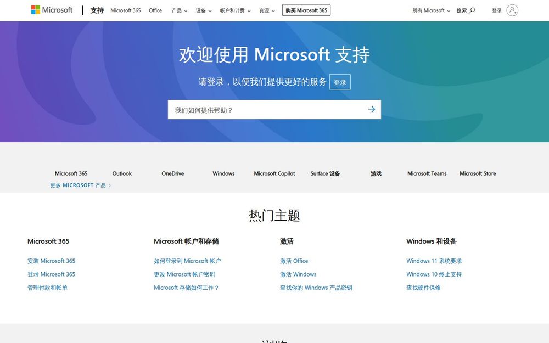Go to Microsoft 365 in top navigation
This screenshot has height=343, width=549.
click(x=125, y=10)
